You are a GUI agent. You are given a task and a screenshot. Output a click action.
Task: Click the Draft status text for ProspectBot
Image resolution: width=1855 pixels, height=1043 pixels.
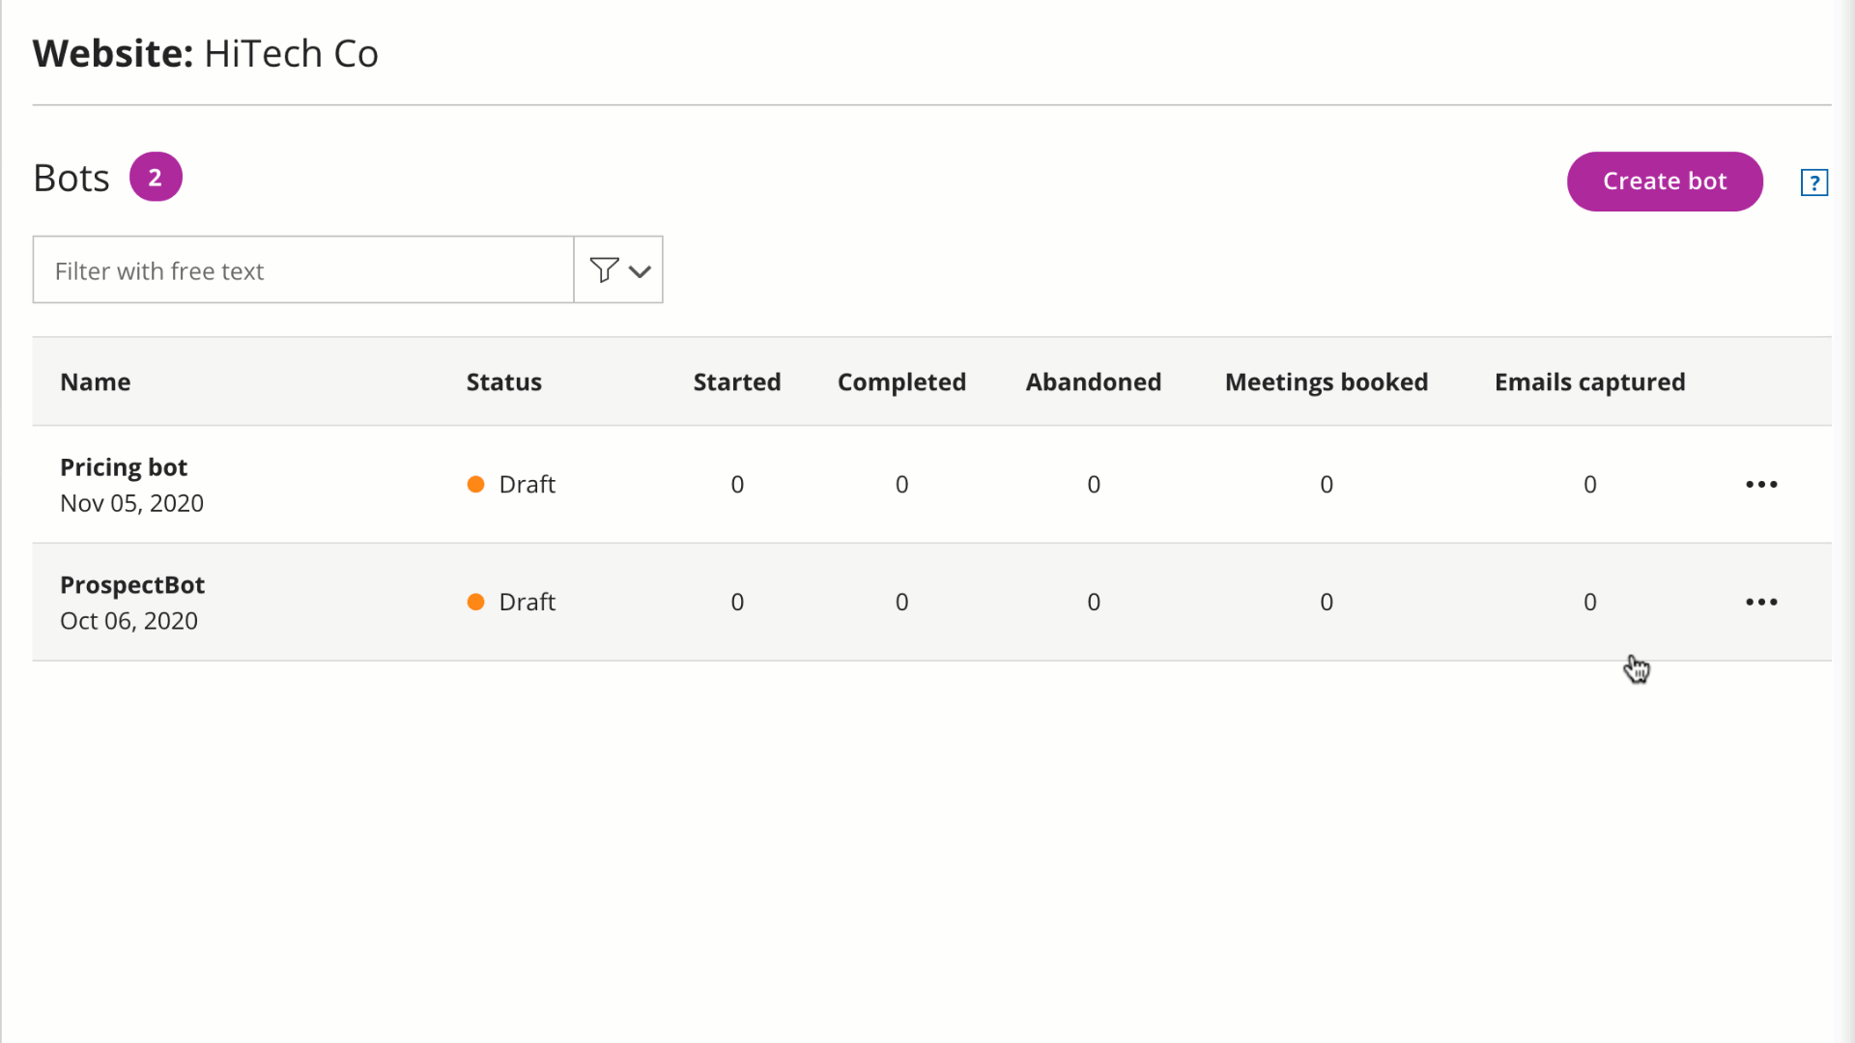(527, 602)
